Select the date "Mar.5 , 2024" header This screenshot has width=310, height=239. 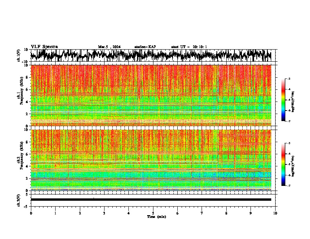tap(109, 47)
